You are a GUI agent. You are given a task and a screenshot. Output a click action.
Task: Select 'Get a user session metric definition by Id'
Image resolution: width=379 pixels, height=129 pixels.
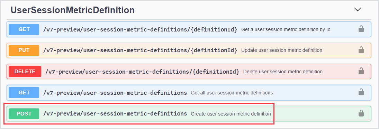[x=286, y=29]
